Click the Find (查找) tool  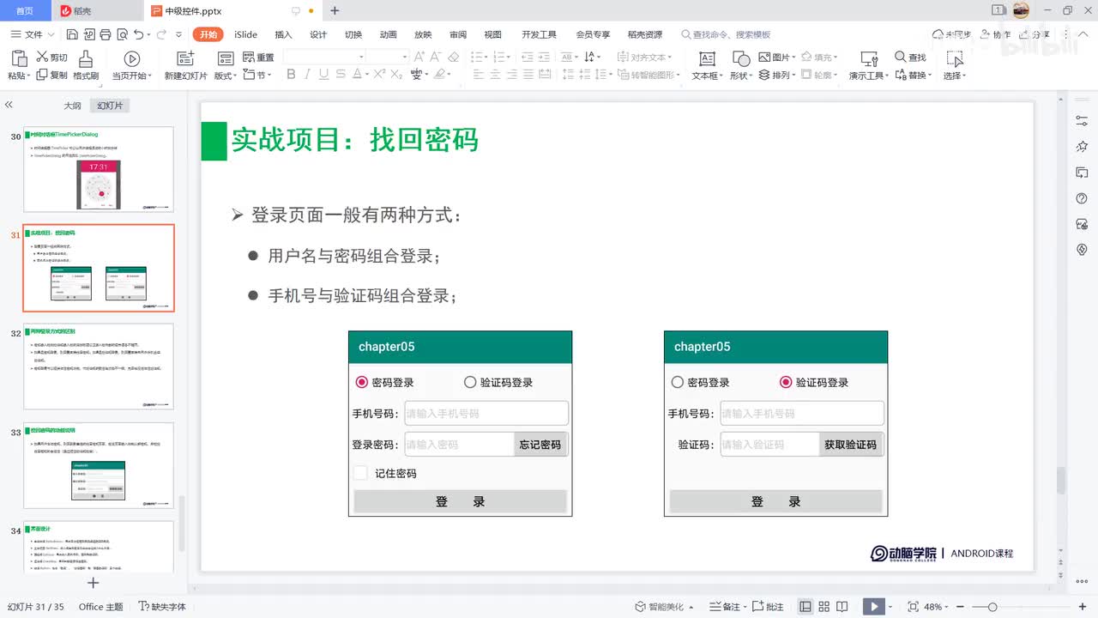(x=910, y=58)
